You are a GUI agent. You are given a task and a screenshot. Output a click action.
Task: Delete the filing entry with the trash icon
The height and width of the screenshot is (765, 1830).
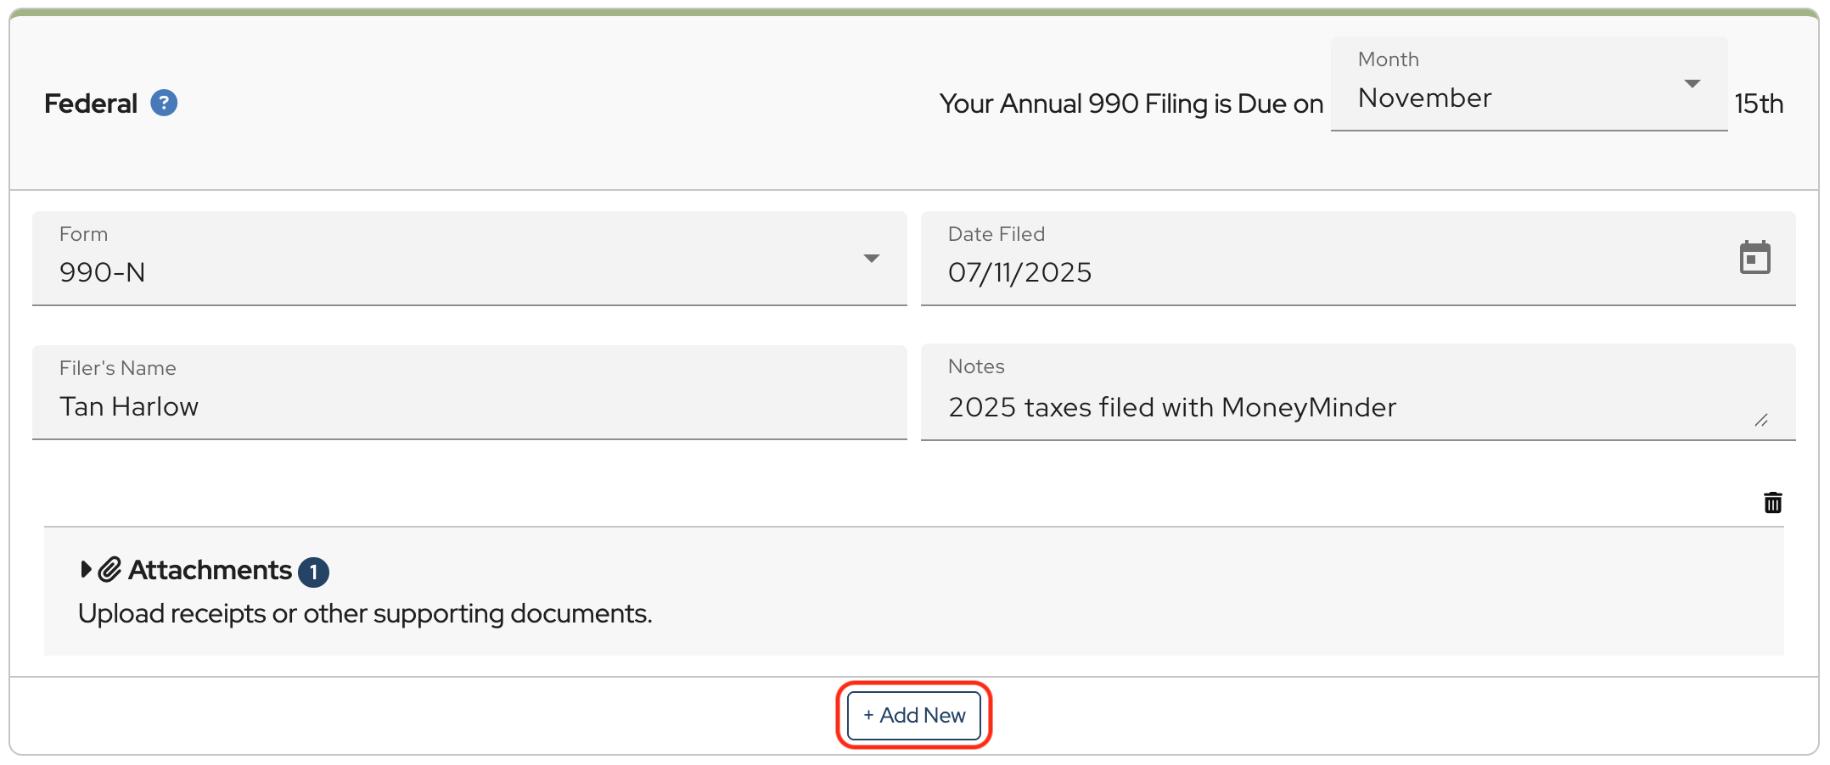1772,503
